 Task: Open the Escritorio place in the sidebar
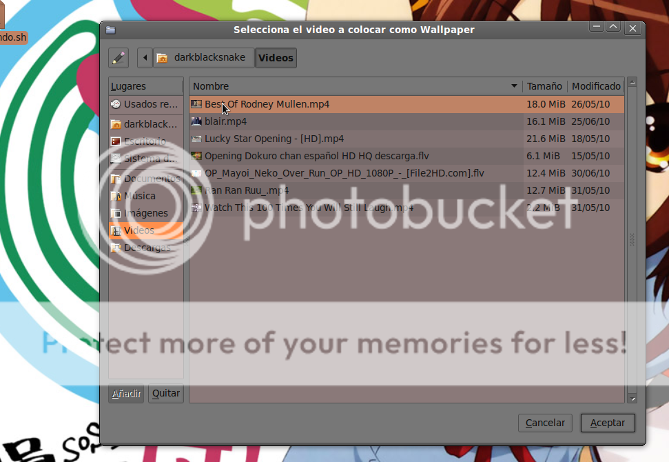pyautogui.click(x=145, y=141)
